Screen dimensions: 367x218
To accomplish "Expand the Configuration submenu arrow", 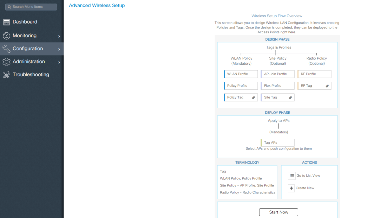I will pyautogui.click(x=59, y=49).
